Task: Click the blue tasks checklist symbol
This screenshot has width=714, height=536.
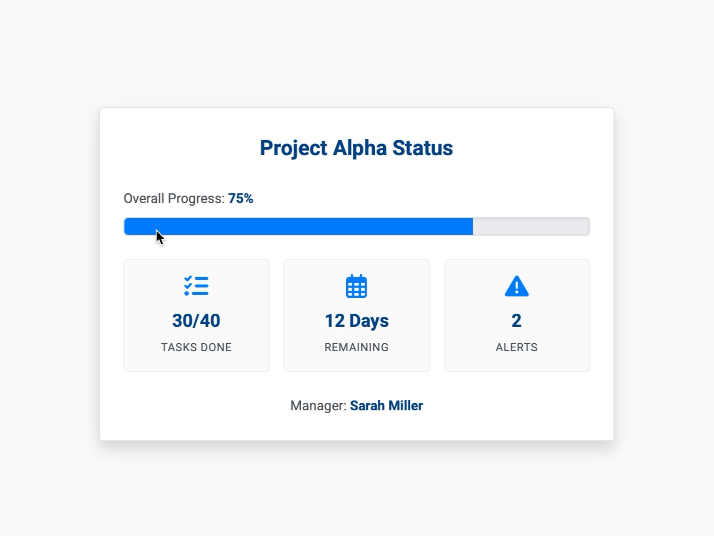Action: 196,286
